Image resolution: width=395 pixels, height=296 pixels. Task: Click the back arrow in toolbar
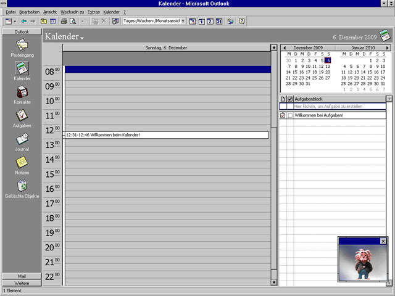coord(23,21)
